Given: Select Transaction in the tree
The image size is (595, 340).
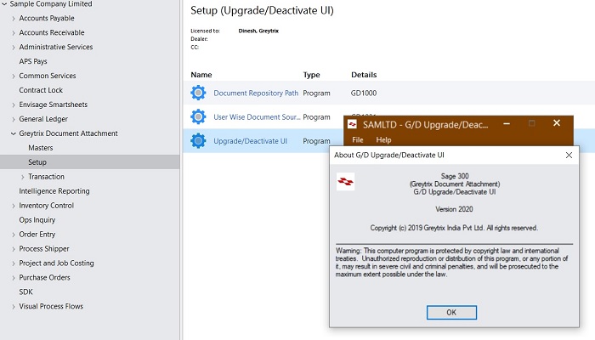Looking at the screenshot, I should [x=46, y=177].
